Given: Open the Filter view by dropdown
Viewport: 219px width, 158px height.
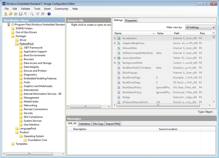Looking at the screenshot, I should 200,27.
